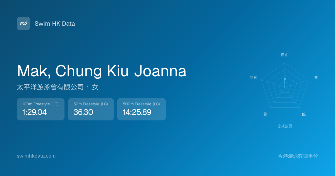Click the 泳式強弱 chart caption
The height and width of the screenshot is (176, 335).
[285, 126]
